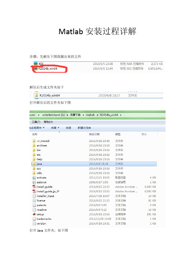This screenshot has width=195, height=276.
Task: Open the 共享 dropdown
Action: click(55, 128)
